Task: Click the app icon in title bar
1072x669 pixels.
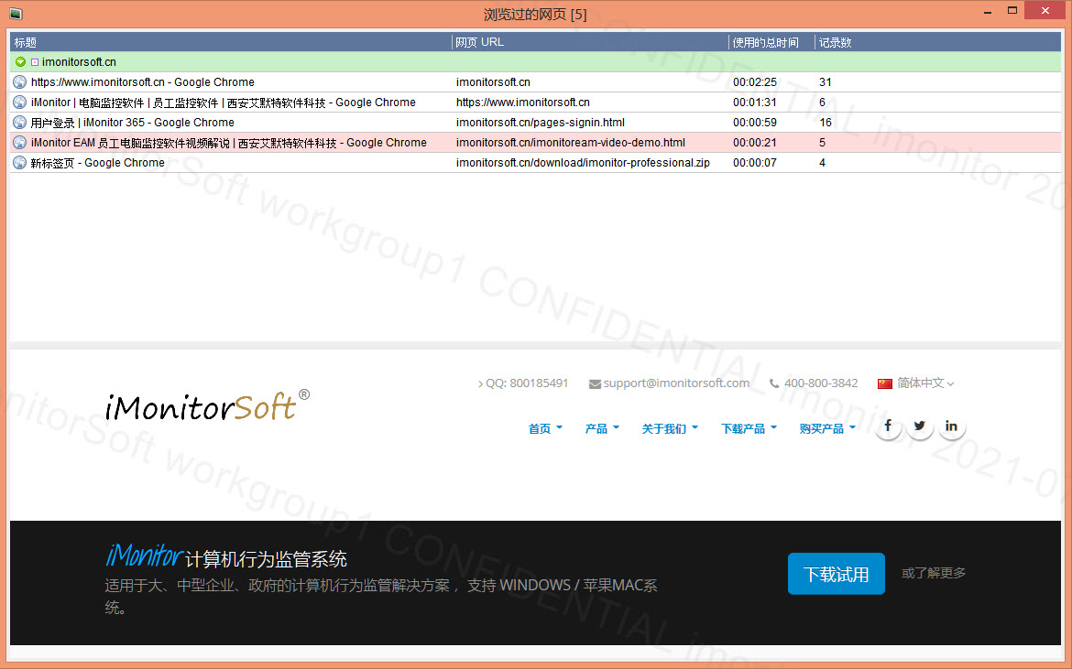Action: [x=16, y=14]
